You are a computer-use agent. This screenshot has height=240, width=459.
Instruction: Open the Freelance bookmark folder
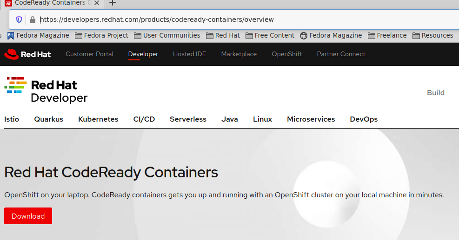[x=387, y=36]
